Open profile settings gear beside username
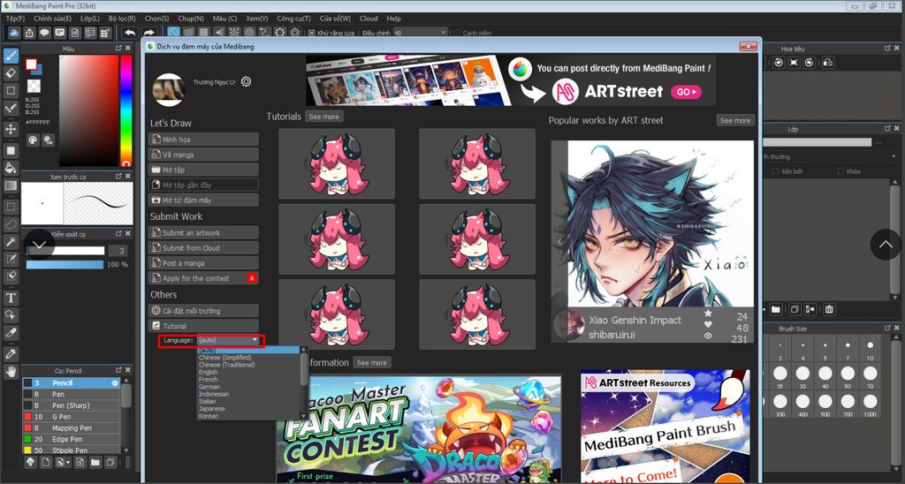The width and height of the screenshot is (905, 484). pos(246,81)
